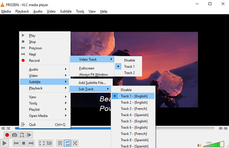The height and width of the screenshot is (148, 229).
Task: Click the large Play button
Action: [x=4, y=143]
